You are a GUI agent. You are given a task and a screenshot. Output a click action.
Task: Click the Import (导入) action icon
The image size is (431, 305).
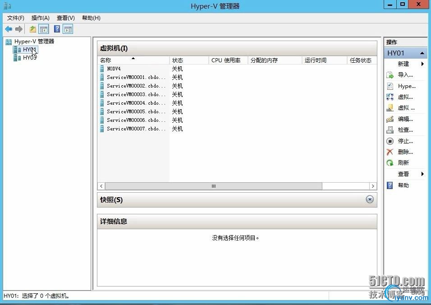point(390,75)
